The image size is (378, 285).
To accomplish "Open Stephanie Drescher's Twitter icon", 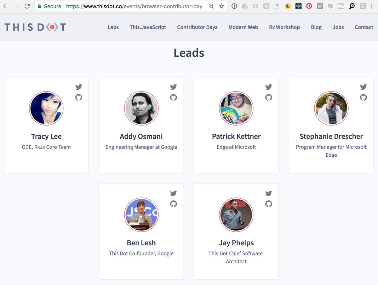I will (364, 87).
